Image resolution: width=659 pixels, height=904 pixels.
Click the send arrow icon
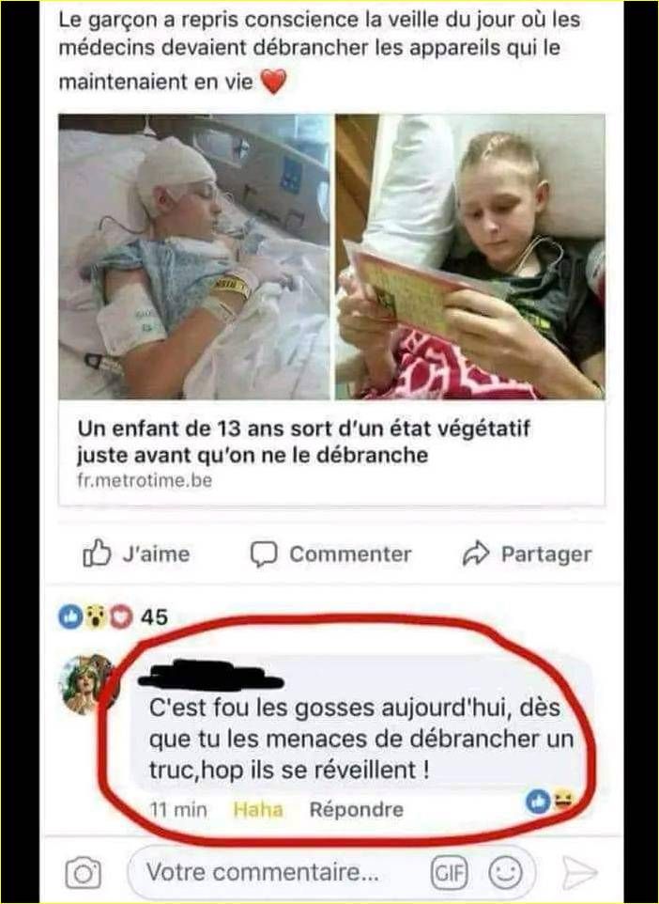[579, 873]
